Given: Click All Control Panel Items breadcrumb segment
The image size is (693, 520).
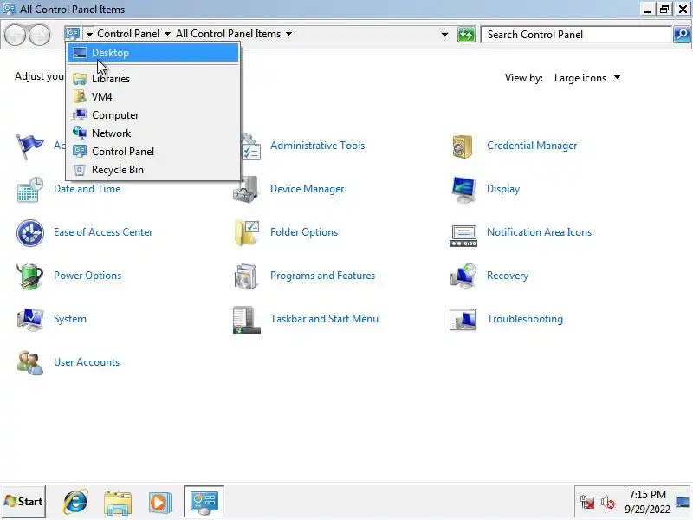Looking at the screenshot, I should tap(228, 34).
